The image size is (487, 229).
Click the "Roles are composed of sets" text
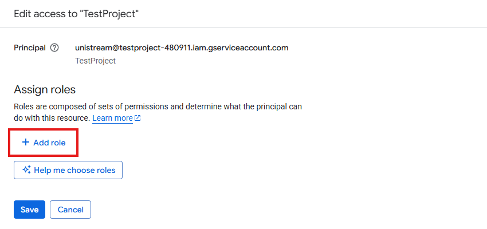coord(63,107)
